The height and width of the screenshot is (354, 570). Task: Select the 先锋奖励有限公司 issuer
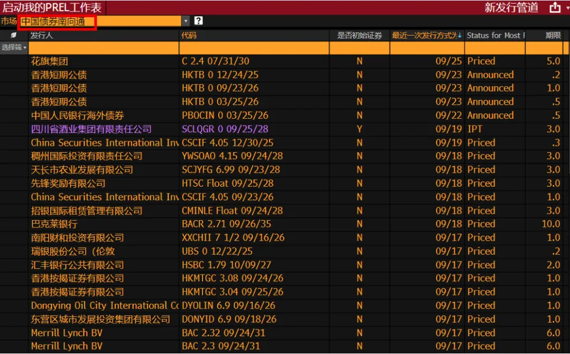pos(68,183)
